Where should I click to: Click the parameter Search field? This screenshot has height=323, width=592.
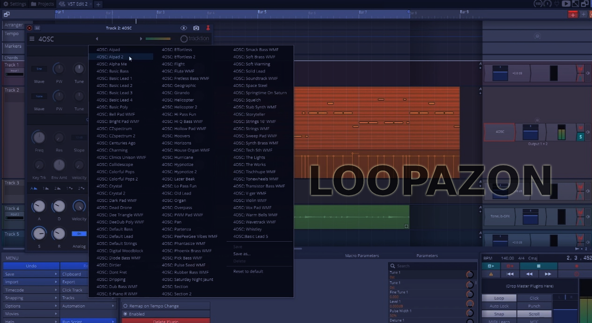click(x=433, y=266)
